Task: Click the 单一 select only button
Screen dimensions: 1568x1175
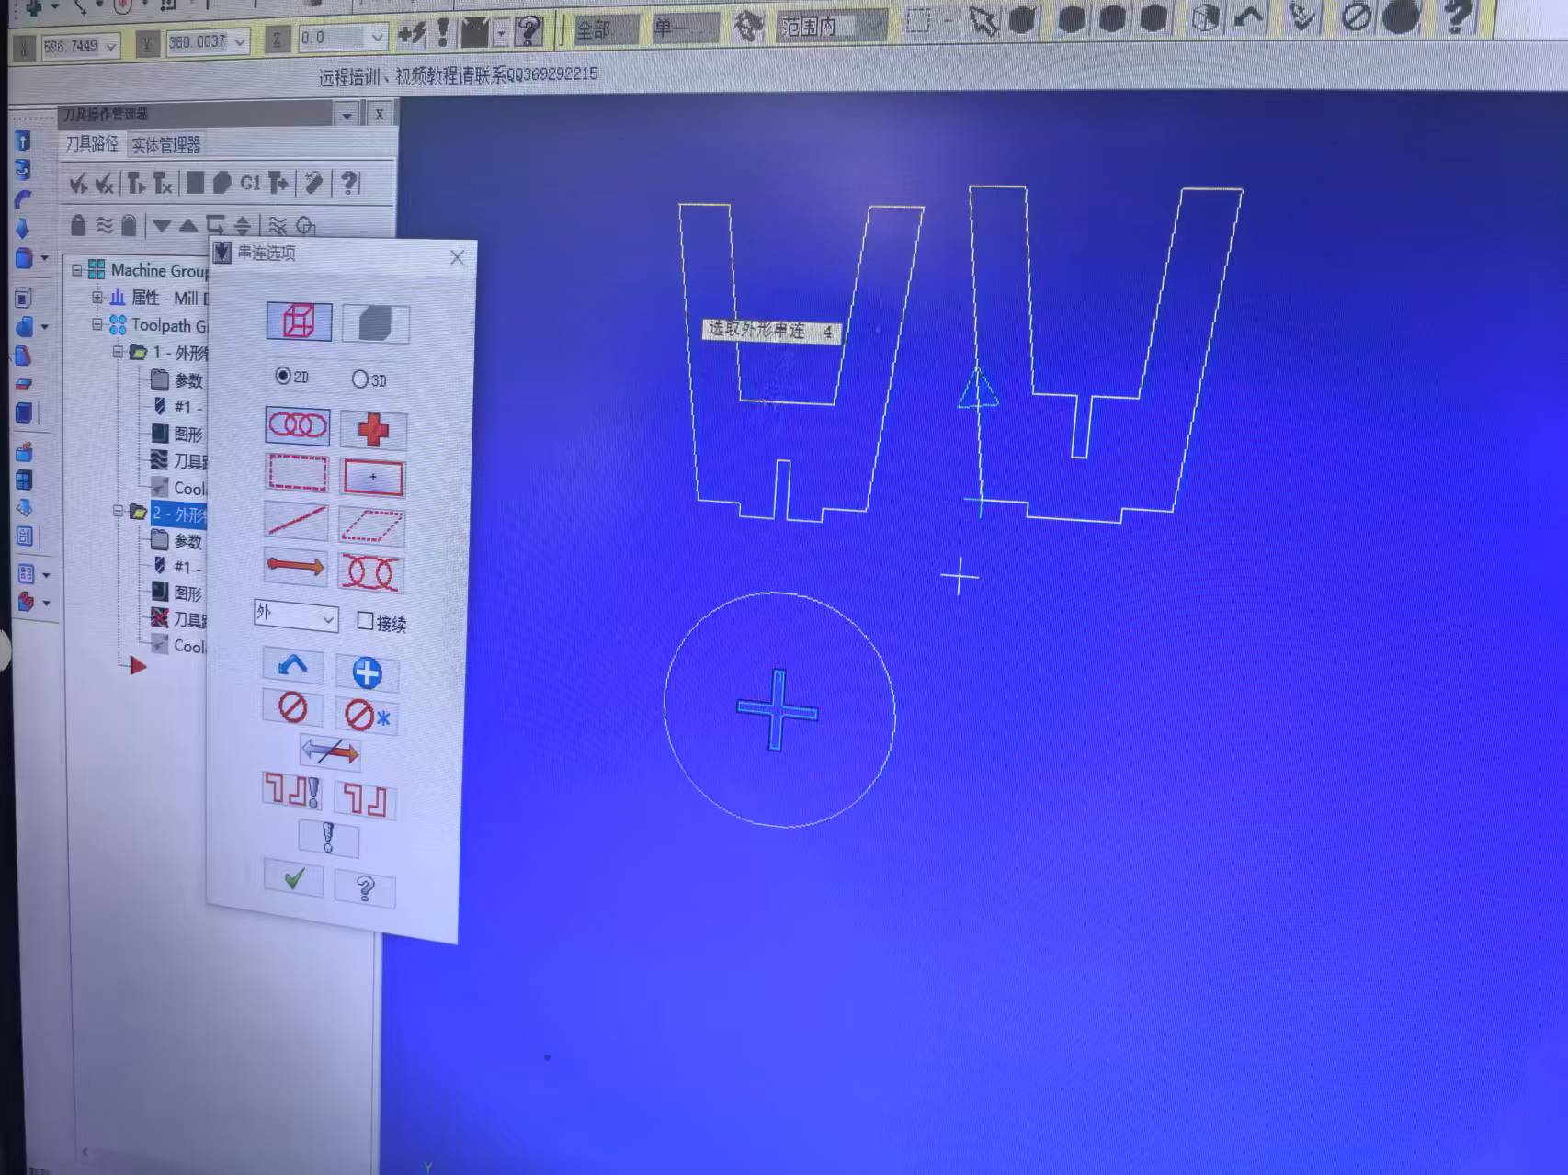Action: (685, 28)
